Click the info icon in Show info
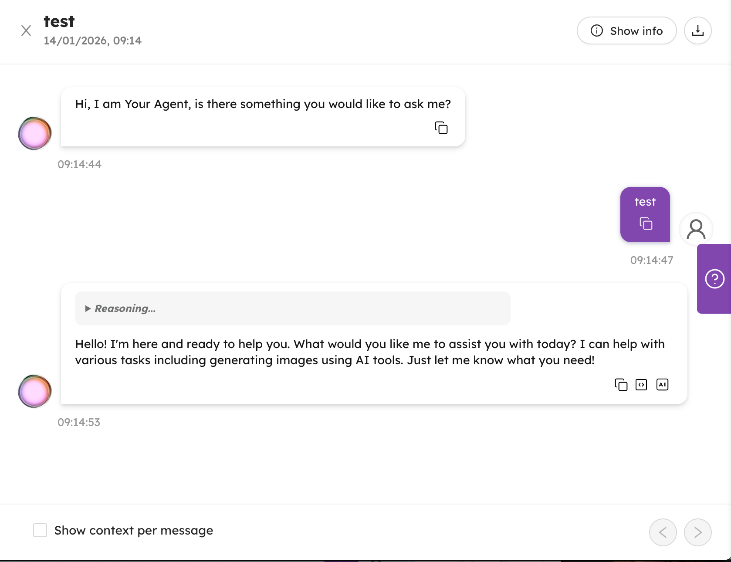This screenshot has height=562, width=731. click(x=596, y=30)
